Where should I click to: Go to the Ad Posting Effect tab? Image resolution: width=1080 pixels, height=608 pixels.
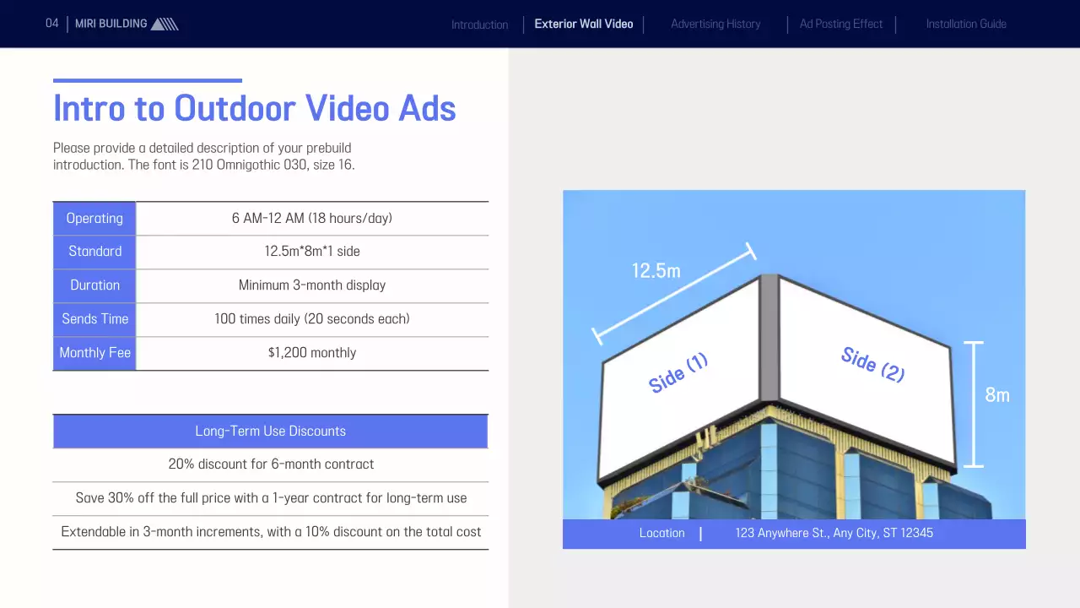click(840, 24)
